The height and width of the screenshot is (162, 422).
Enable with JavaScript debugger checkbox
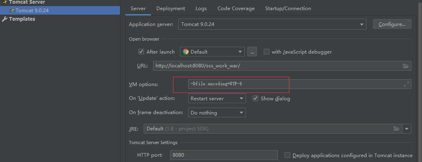coord(266,52)
